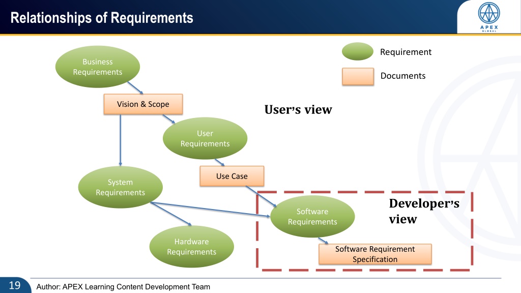Click the 'Documents' legend label

403,76
